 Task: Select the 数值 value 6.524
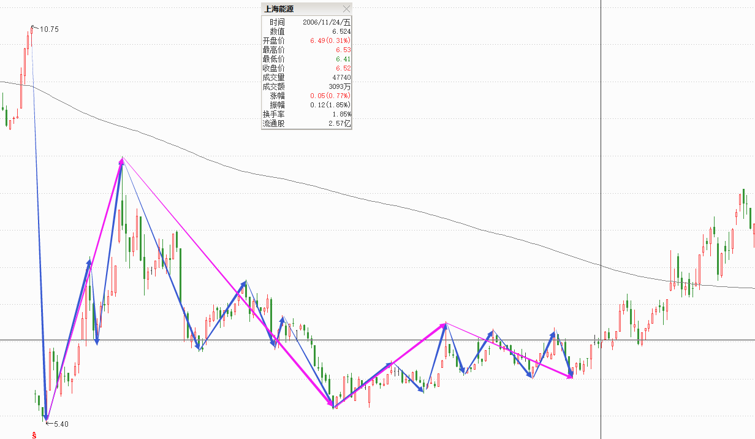341,31
